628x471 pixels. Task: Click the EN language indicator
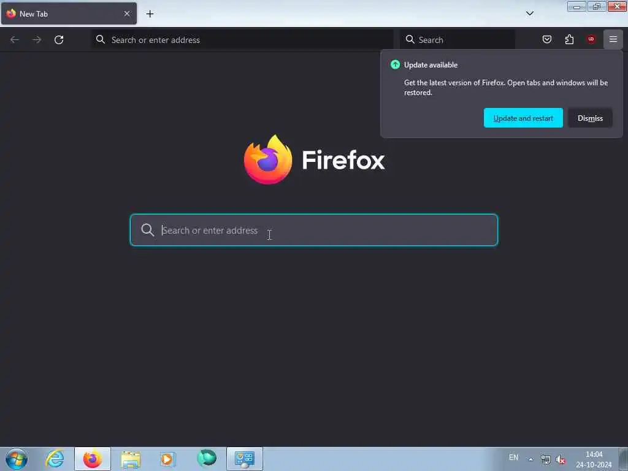pos(513,458)
